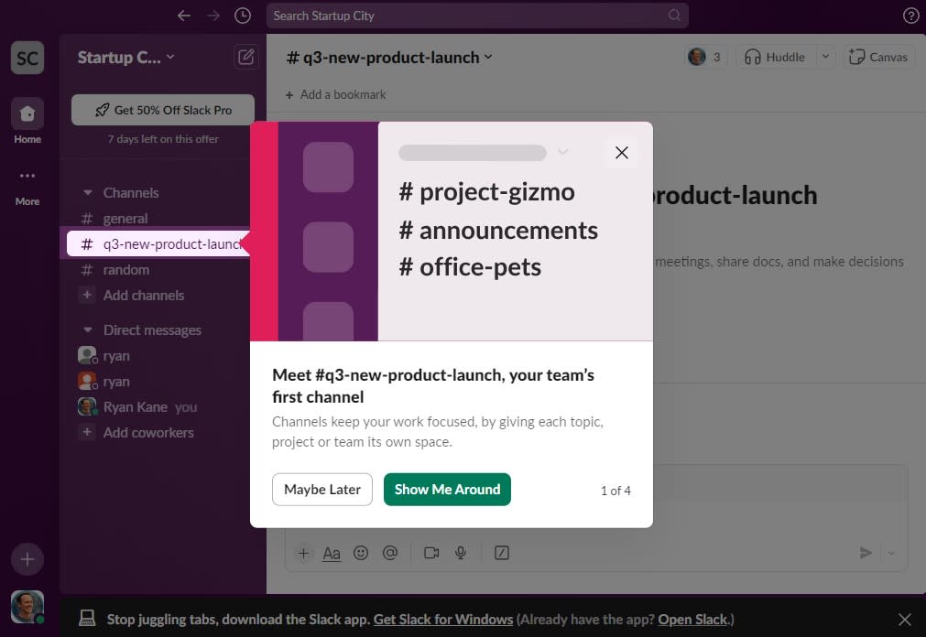This screenshot has width=926, height=637.
Task: Open slash shortcuts icon in composer
Action: pos(501,553)
